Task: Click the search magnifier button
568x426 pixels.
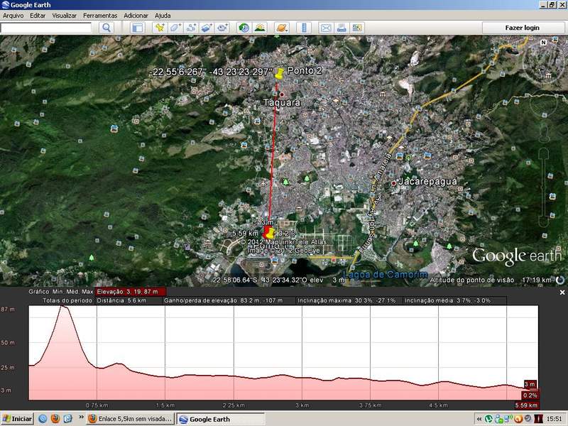Action: coord(106,28)
